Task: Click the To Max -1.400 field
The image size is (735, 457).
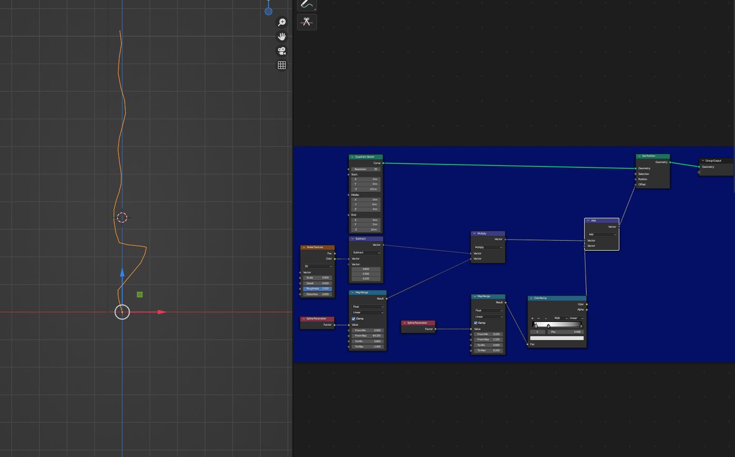Action: pyautogui.click(x=367, y=347)
